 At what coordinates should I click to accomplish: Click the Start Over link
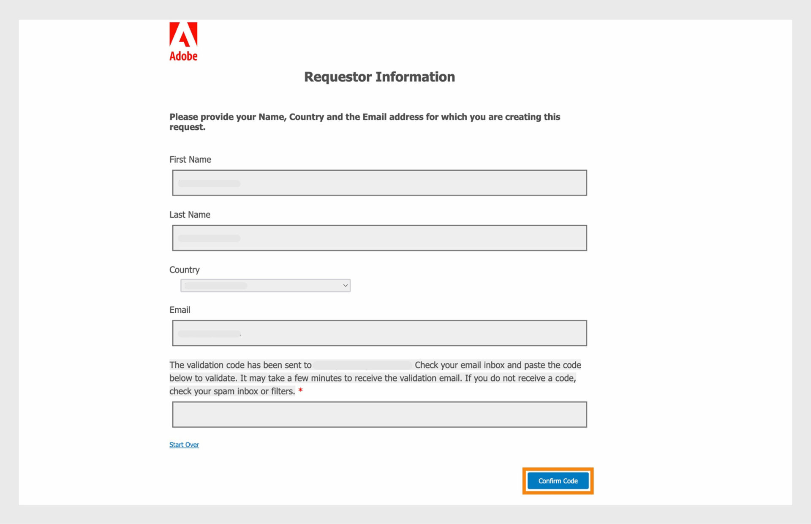click(184, 444)
